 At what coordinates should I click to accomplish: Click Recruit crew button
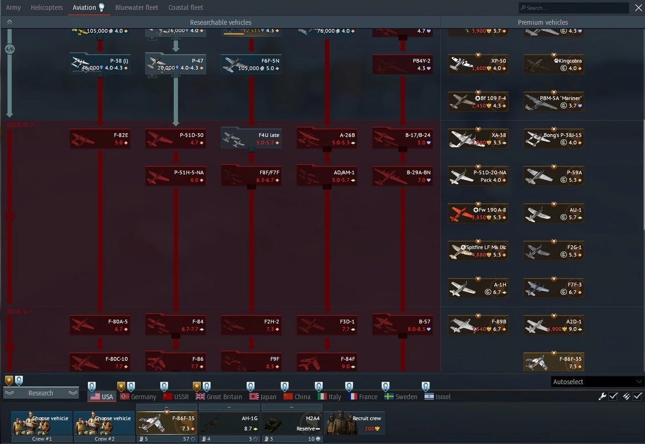tap(354, 423)
